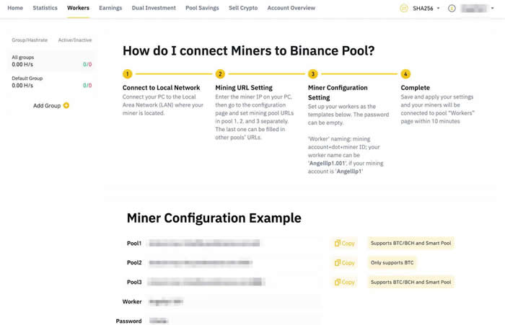Click step 1 circle Connect to Local Network
This screenshot has width=505, height=325.
pyautogui.click(x=127, y=74)
